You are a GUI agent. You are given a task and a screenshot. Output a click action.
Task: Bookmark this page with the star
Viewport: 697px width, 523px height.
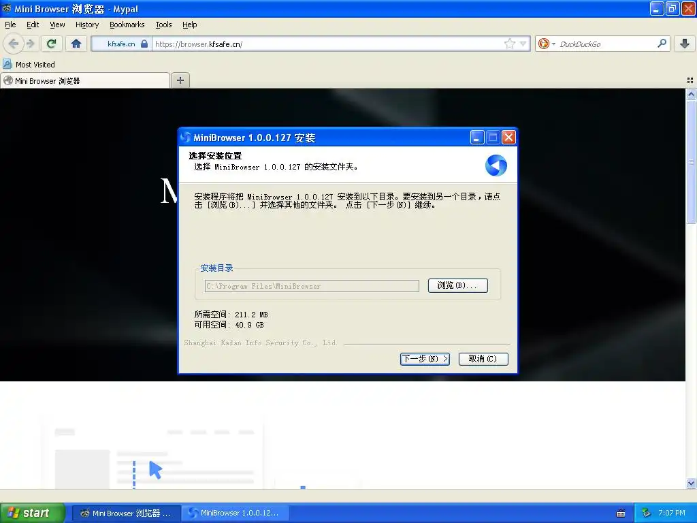click(x=509, y=44)
